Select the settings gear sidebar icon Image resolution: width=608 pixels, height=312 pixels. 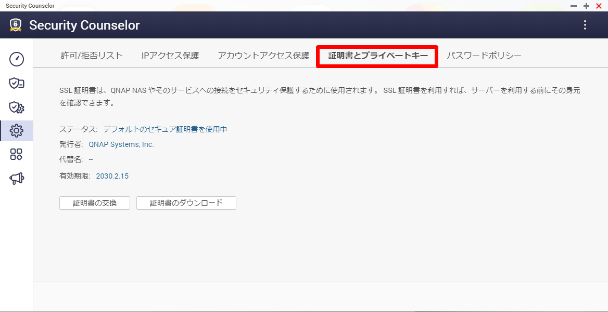[x=16, y=131]
